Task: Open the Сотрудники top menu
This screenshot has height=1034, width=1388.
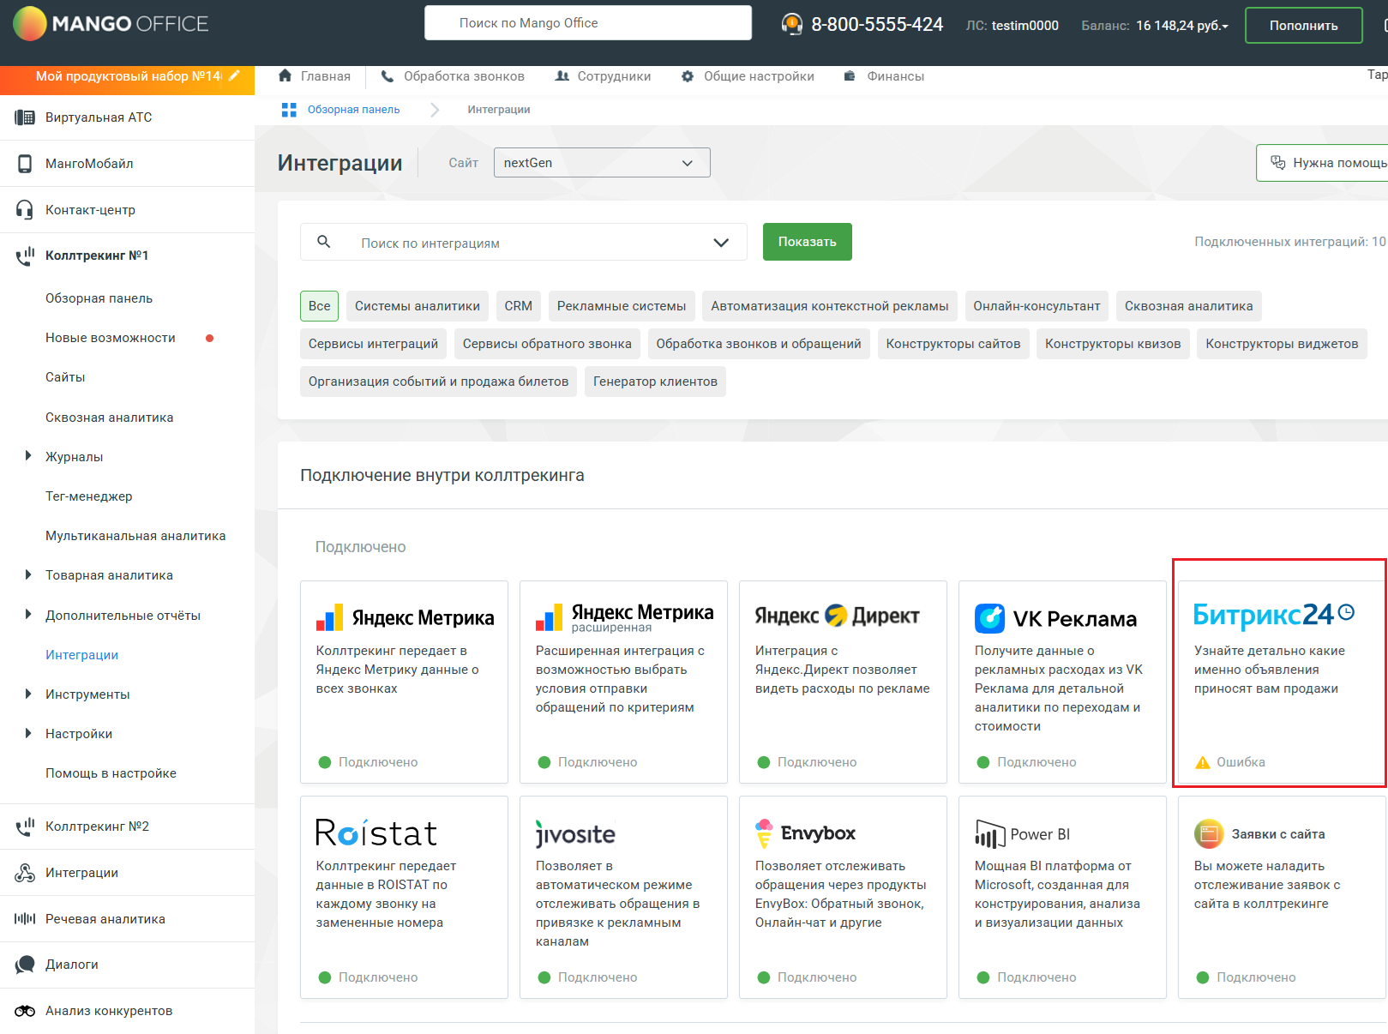Action: 603,76
